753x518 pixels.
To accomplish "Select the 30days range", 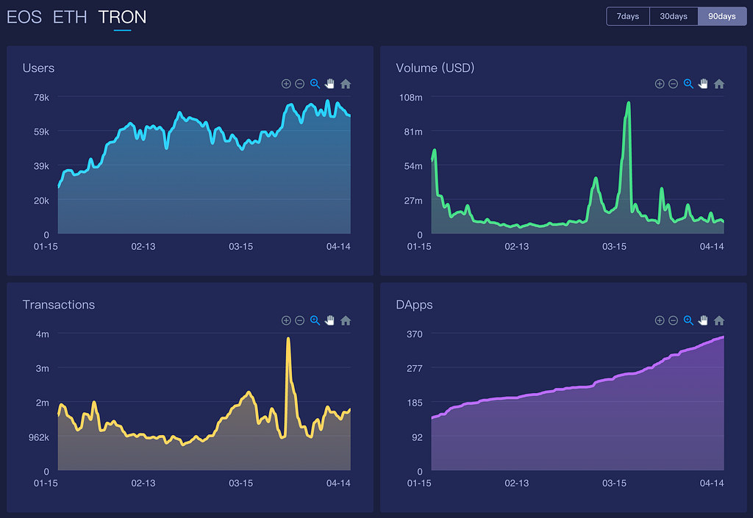I will [x=674, y=16].
